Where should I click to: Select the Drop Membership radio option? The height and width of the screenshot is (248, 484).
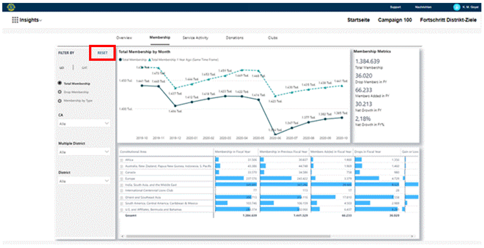click(60, 92)
